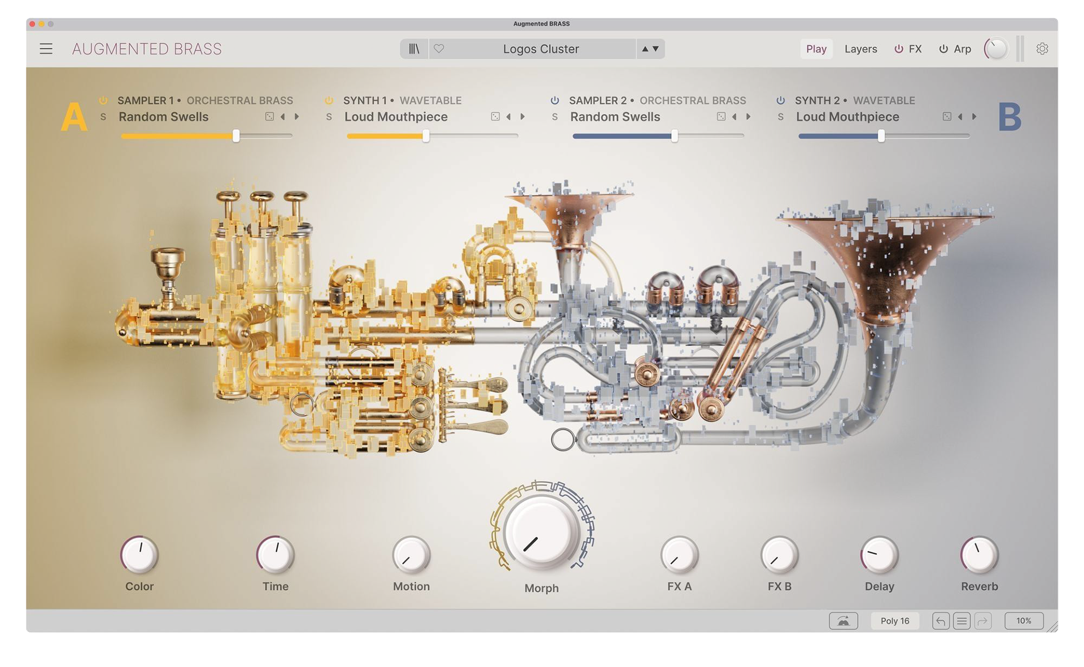Solo the Sampler 1 layer
This screenshot has height=667, width=1084.
click(103, 117)
